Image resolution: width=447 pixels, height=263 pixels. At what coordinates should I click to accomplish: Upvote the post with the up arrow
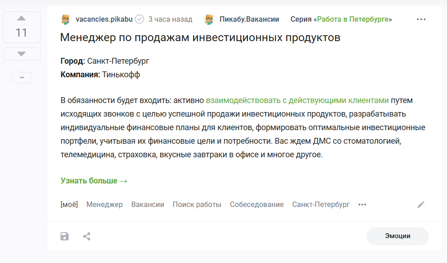coord(21,18)
